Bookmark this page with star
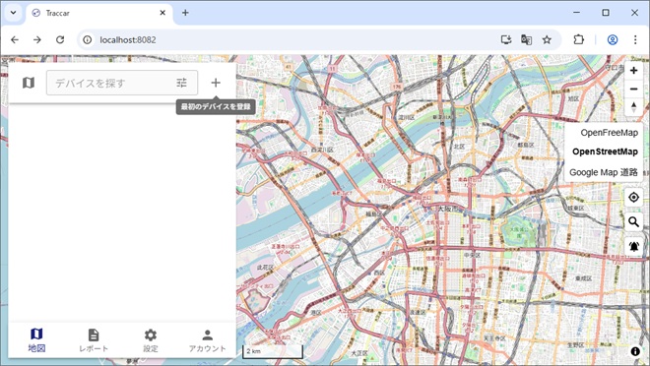This screenshot has height=366, width=650. point(547,39)
